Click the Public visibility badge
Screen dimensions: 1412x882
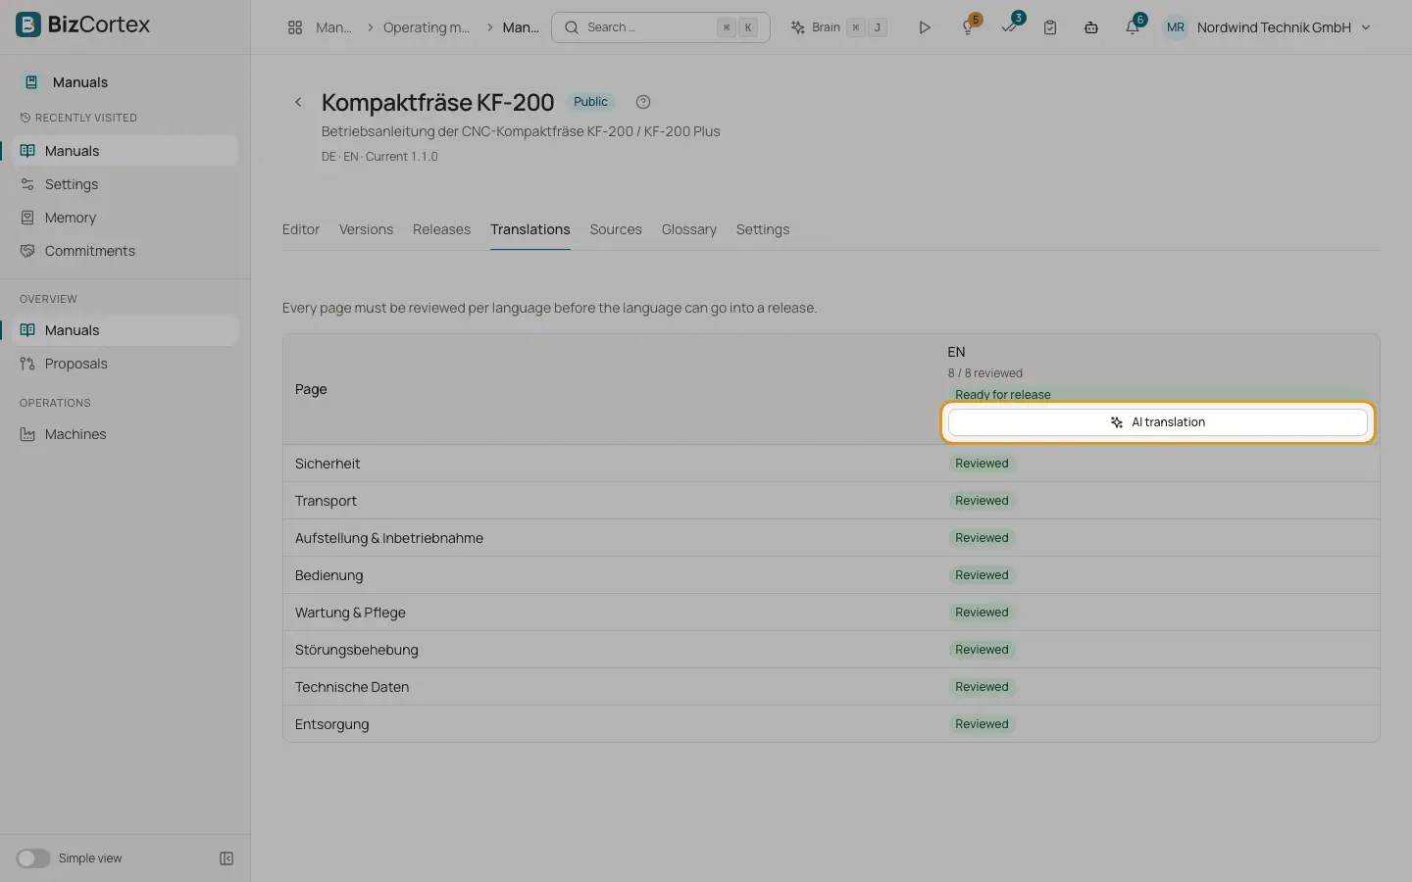tap(590, 102)
